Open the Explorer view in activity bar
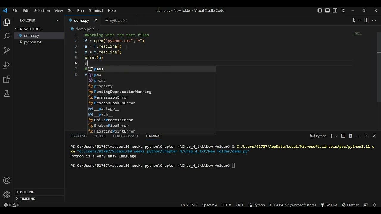Image resolution: width=381 pixels, height=214 pixels. point(7,22)
